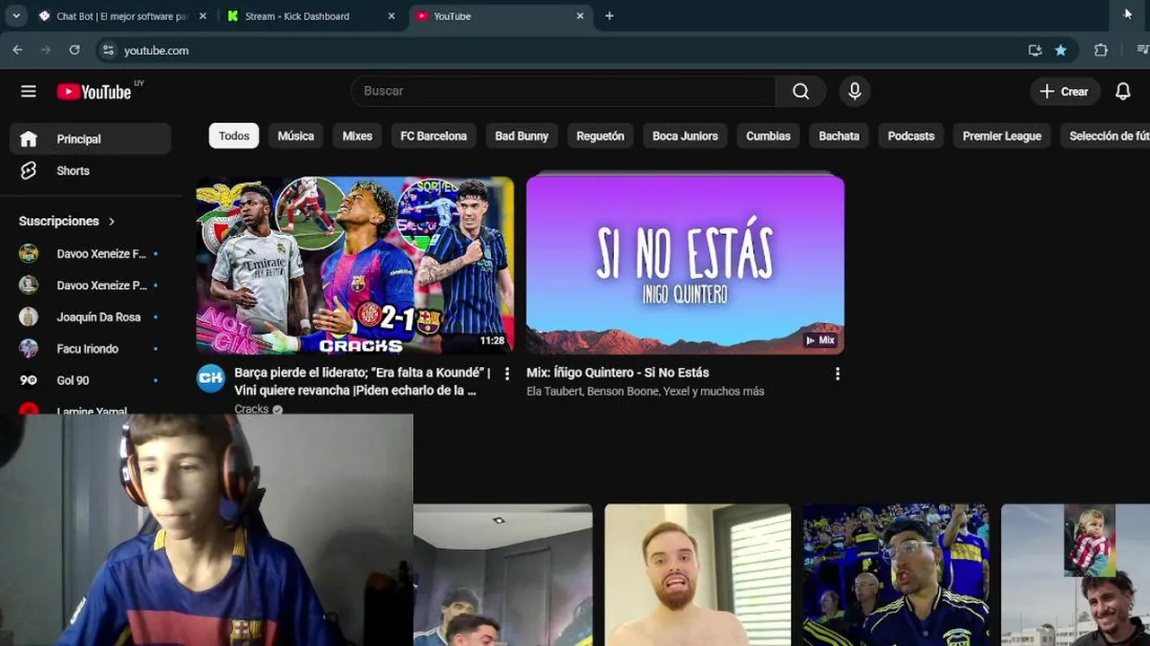
Task: Open Principal home in sidebar
Action: pos(90,139)
